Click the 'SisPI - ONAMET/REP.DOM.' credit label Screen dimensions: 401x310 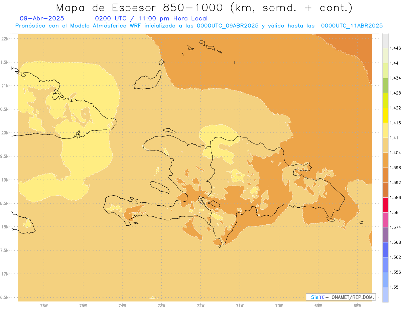tap(341, 297)
